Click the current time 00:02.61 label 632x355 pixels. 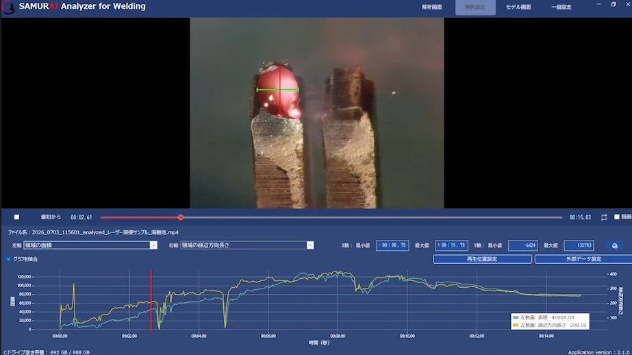click(81, 217)
